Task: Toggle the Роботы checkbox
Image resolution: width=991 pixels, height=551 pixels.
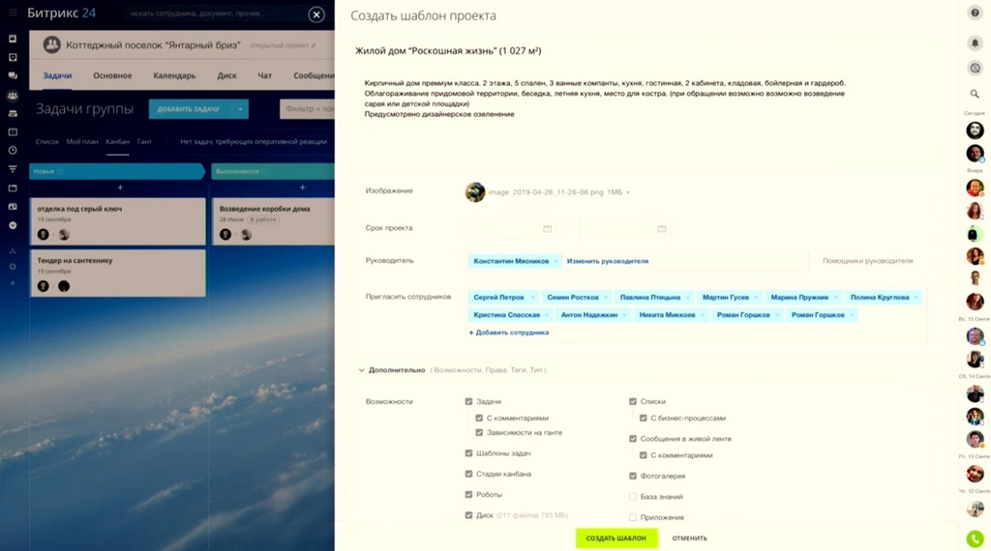Action: [469, 495]
